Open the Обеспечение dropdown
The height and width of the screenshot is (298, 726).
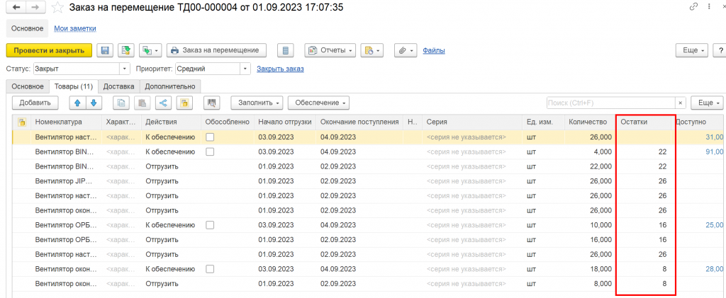pos(318,103)
